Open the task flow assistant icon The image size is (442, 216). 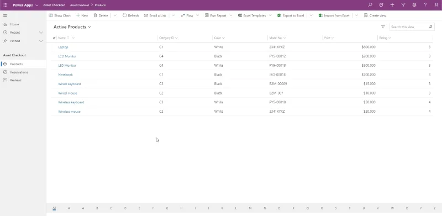[x=381, y=5]
